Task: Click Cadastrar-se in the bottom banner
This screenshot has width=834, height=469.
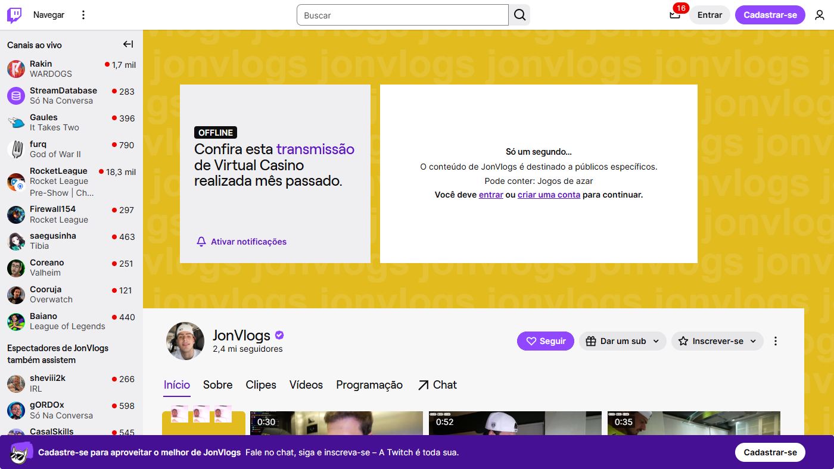Action: coord(770,452)
